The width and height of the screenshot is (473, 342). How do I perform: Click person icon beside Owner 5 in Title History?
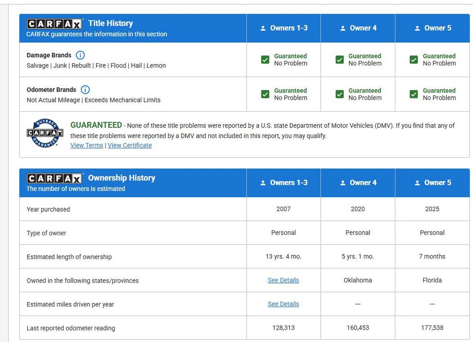click(417, 28)
